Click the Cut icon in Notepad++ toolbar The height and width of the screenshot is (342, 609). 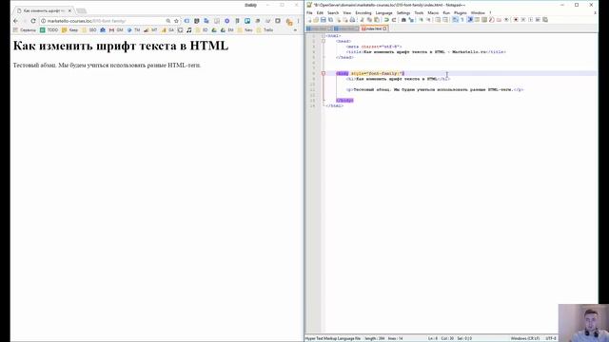362,20
